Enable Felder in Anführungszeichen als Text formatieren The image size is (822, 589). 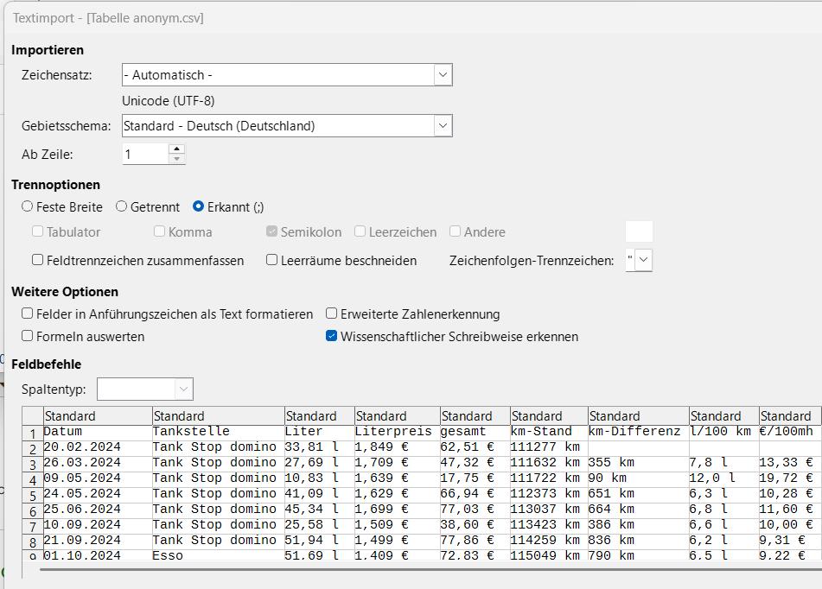pyautogui.click(x=28, y=313)
